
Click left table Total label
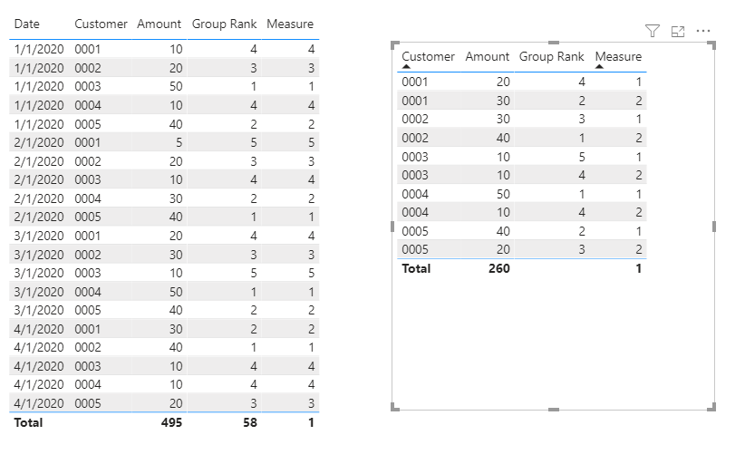pyautogui.click(x=28, y=422)
